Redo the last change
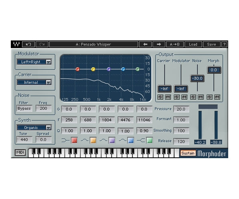 click(x=42, y=44)
